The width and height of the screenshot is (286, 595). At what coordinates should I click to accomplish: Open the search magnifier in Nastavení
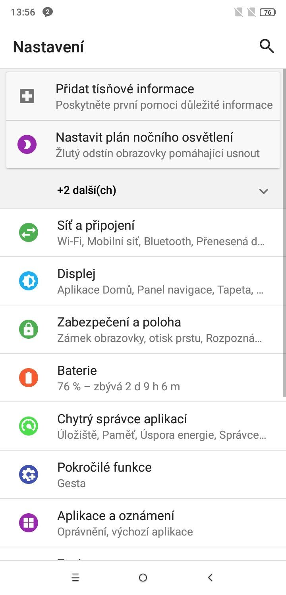click(267, 46)
